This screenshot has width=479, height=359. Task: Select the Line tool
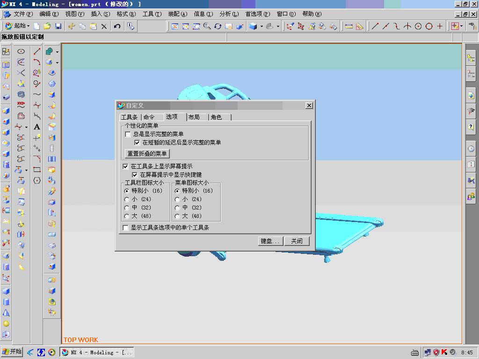pos(36,52)
